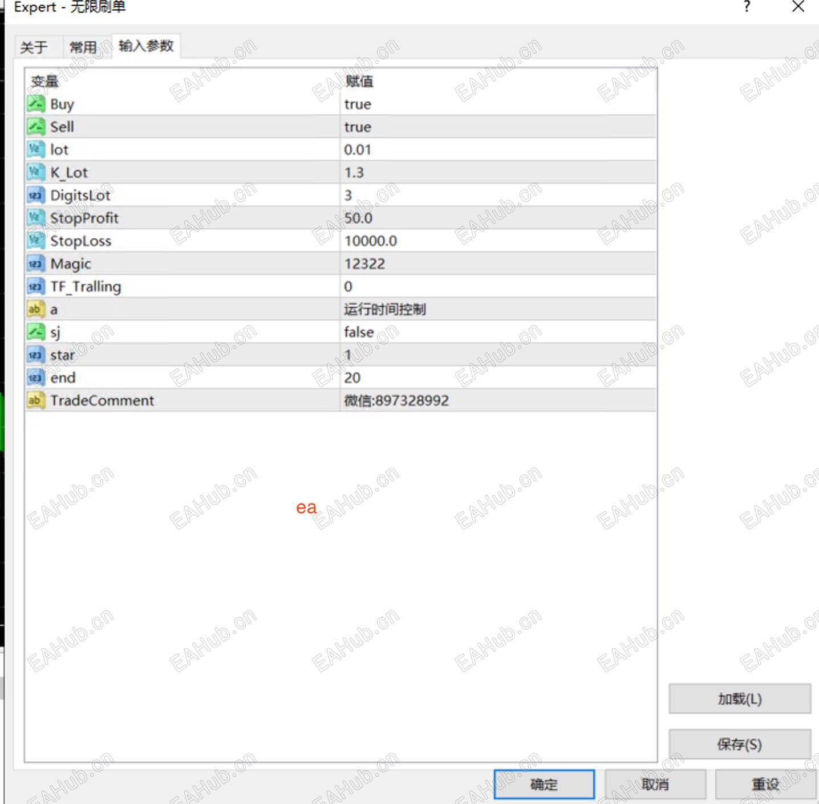This screenshot has height=804, width=819.
Task: Edit the value 运行时间控制
Action: click(x=385, y=309)
